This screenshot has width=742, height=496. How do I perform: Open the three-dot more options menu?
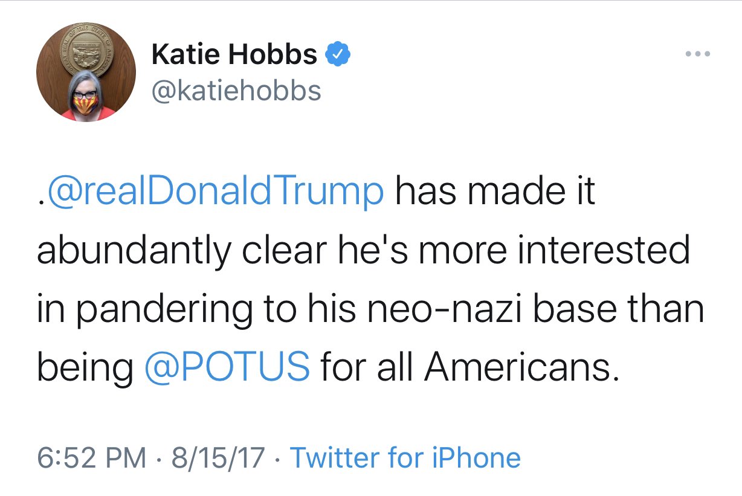click(x=698, y=54)
